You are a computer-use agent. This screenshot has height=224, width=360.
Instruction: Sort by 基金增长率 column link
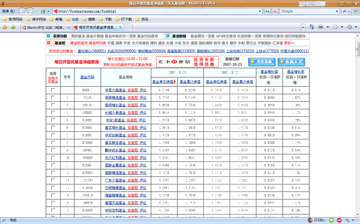296,72
